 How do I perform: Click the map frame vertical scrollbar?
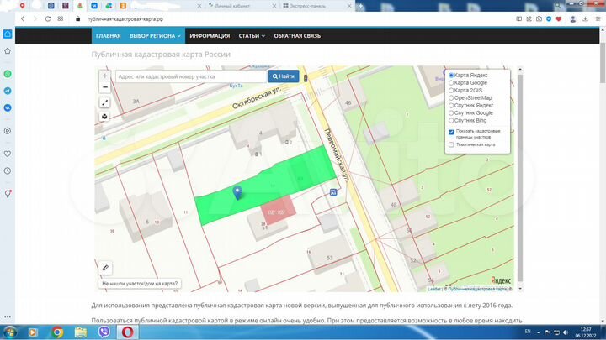coord(520,179)
